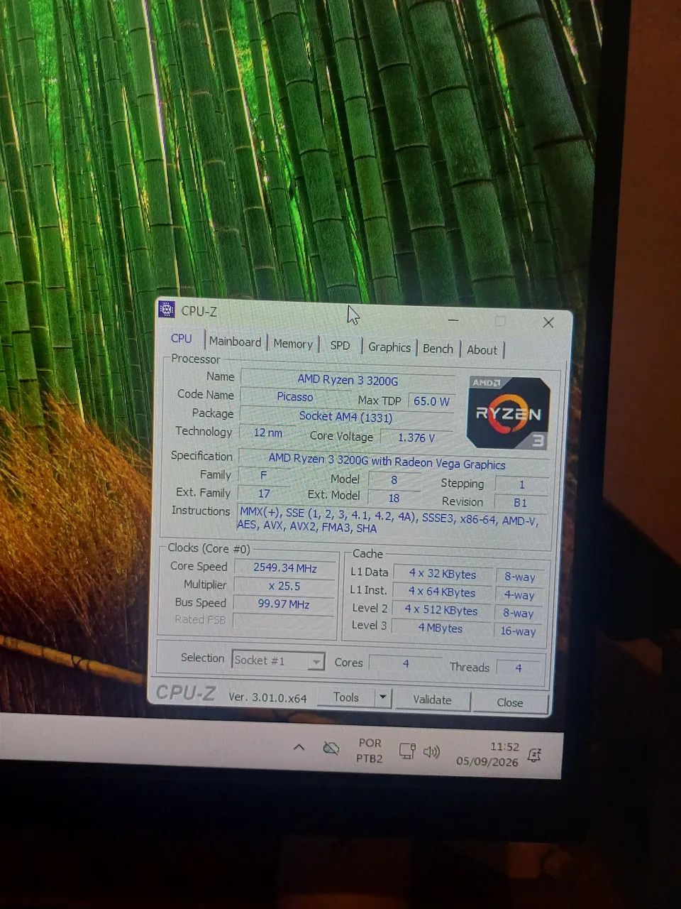Image resolution: width=681 pixels, height=909 pixels.
Task: Click the Threads count value
Action: click(518, 668)
